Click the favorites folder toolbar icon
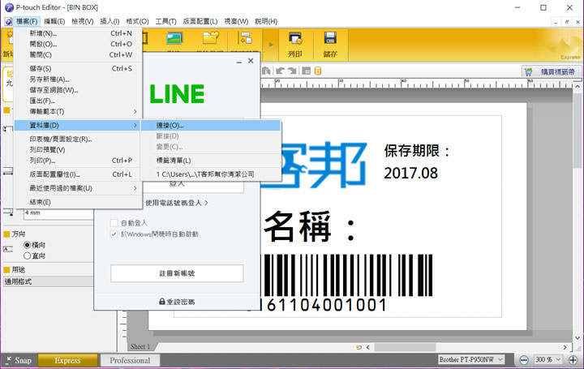The height and width of the screenshot is (369, 584). 210,38
